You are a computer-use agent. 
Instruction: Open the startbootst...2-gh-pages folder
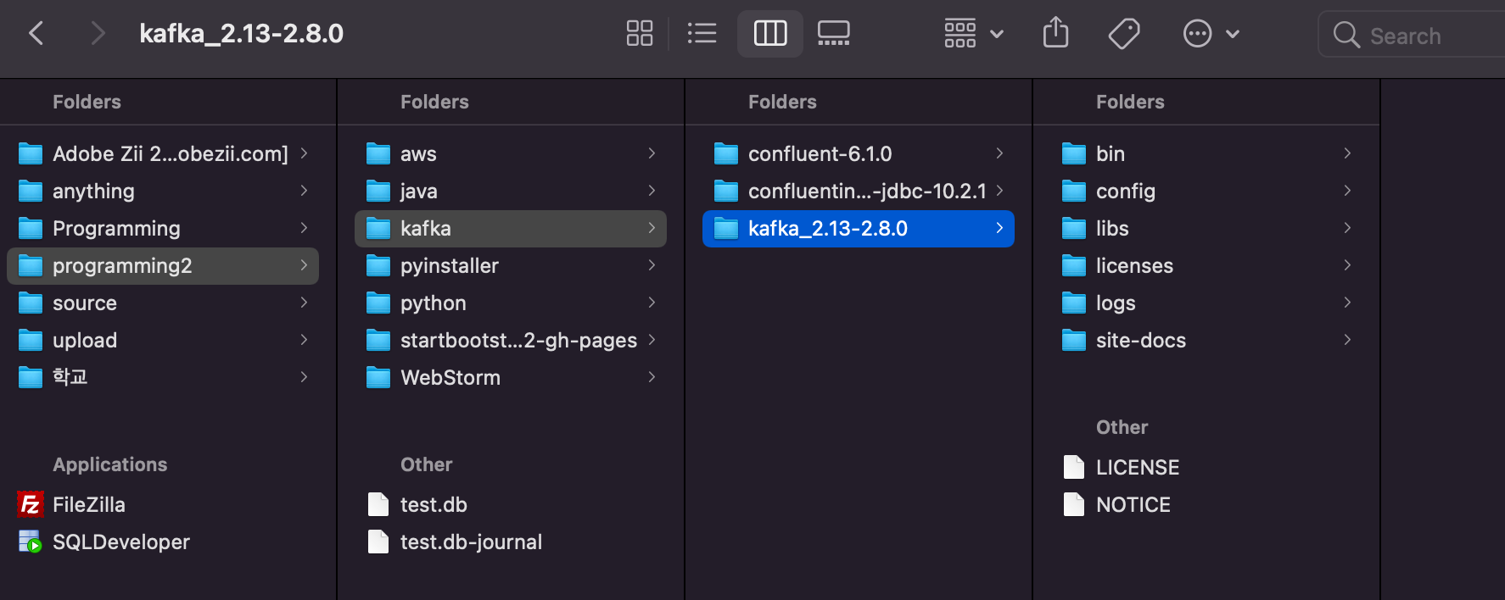[x=511, y=340]
